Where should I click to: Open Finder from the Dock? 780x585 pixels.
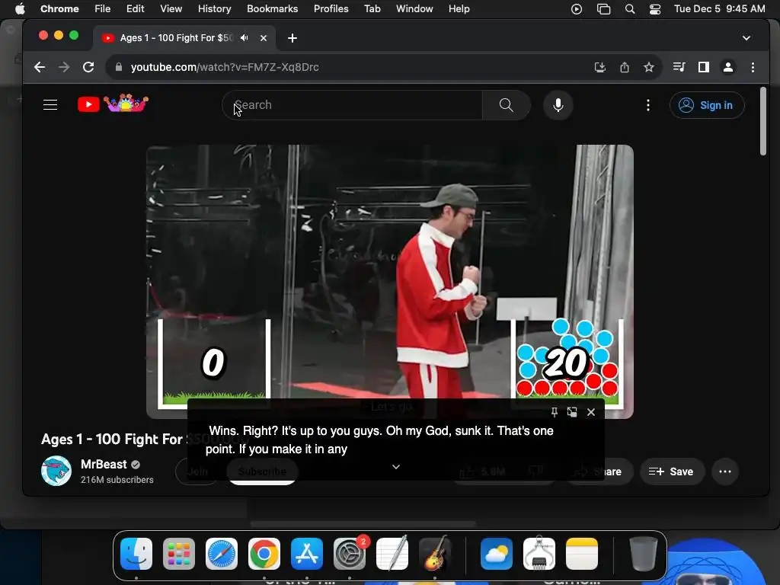click(x=136, y=554)
